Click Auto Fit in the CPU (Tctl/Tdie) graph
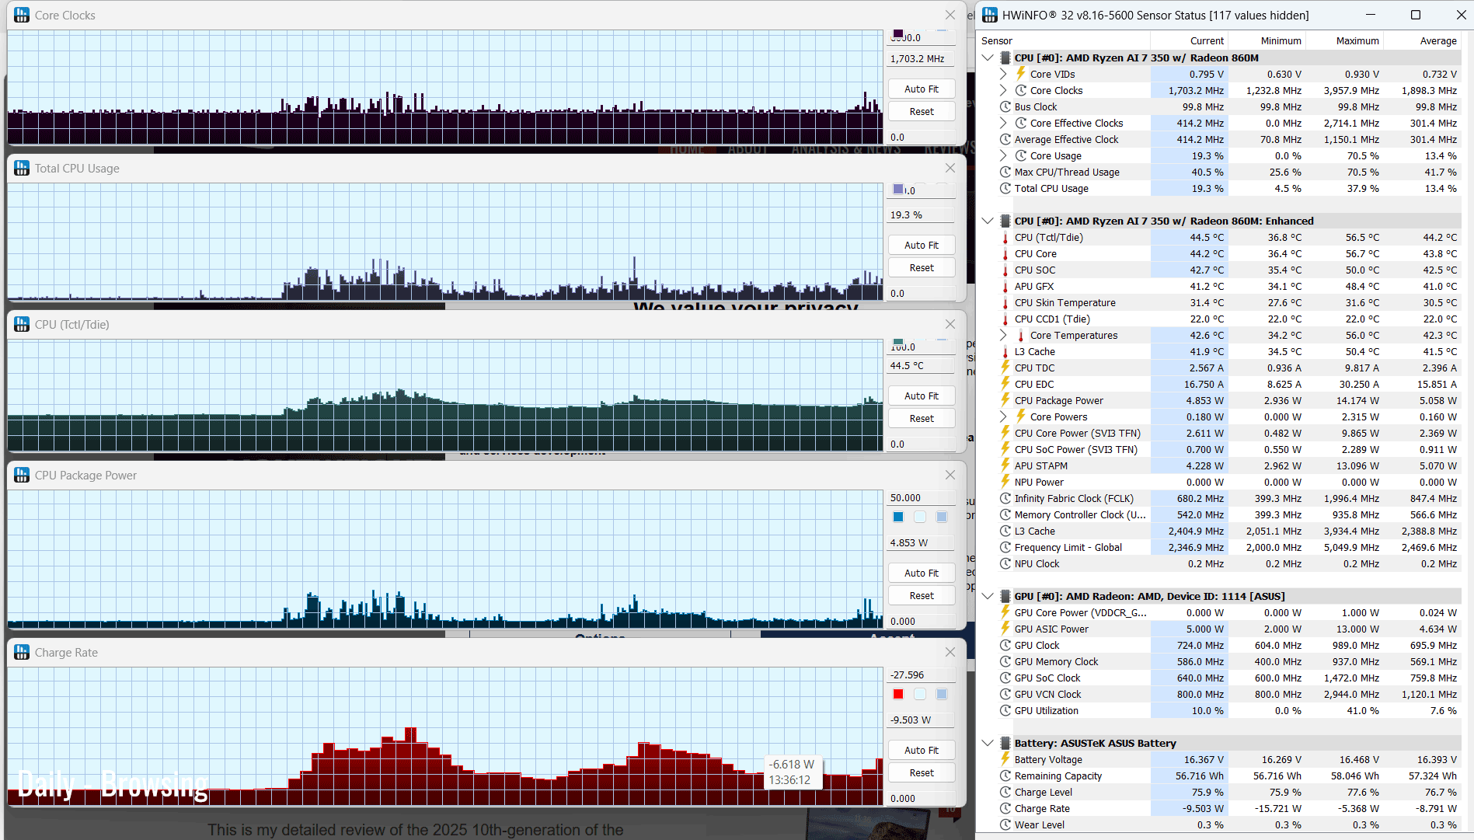The height and width of the screenshot is (840, 1474). pos(922,396)
